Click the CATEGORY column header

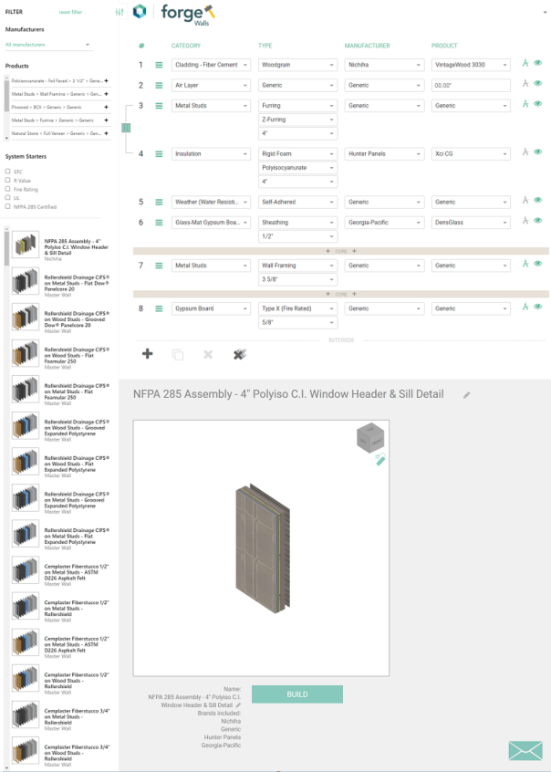185,46
